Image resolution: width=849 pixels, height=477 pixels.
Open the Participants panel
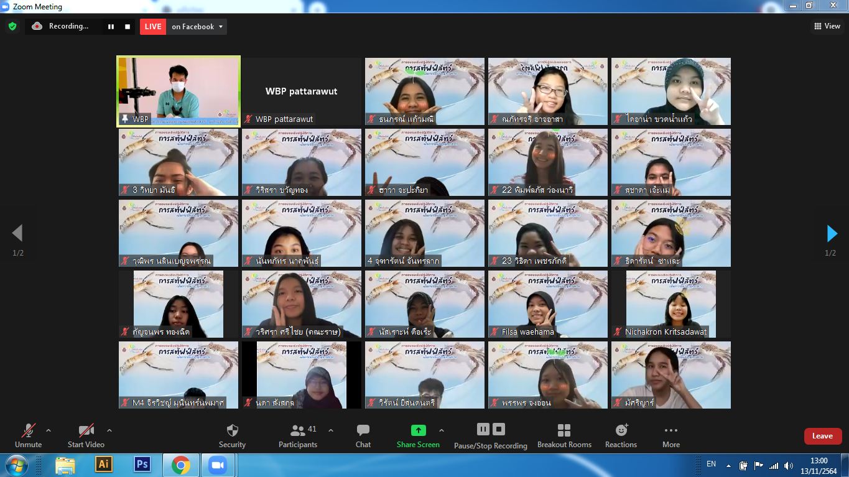tap(298, 430)
